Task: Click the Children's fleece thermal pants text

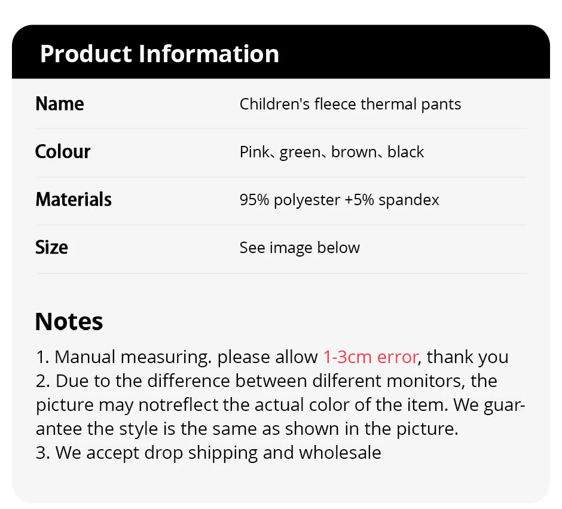Action: coord(350,104)
